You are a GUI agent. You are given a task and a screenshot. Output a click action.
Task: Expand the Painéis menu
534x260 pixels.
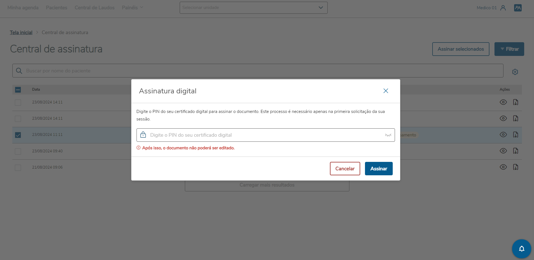pyautogui.click(x=132, y=8)
